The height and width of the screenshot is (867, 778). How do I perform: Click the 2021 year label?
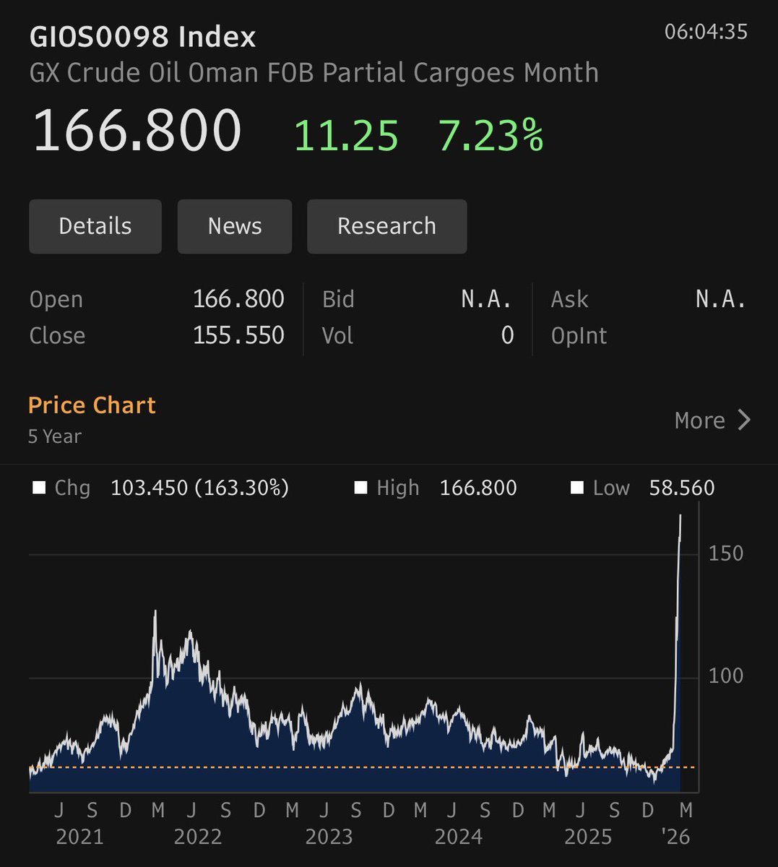click(79, 837)
